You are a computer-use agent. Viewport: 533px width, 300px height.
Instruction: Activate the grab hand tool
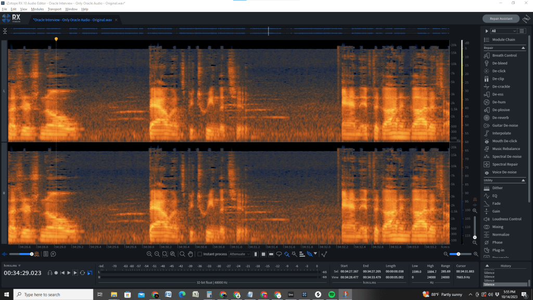(x=191, y=254)
